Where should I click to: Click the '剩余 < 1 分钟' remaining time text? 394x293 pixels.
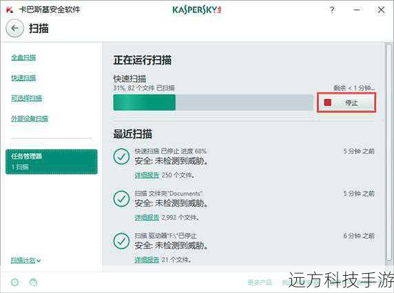pos(354,88)
